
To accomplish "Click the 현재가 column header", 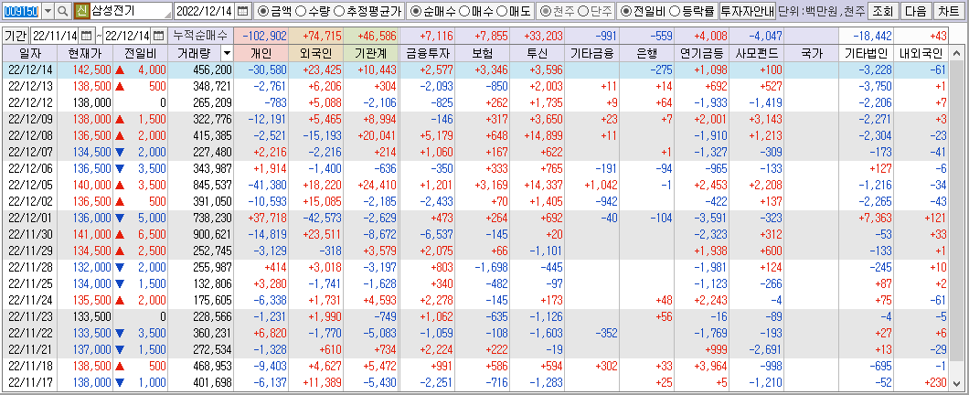I will click(85, 54).
